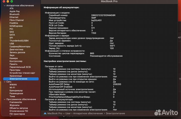Click device name bq20z451
Viewport: 181px width, 119px height.
tap(96, 20)
